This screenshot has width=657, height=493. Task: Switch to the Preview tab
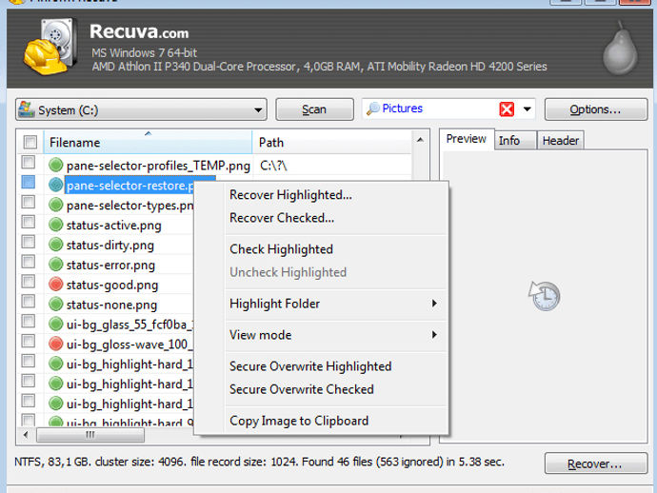click(467, 139)
